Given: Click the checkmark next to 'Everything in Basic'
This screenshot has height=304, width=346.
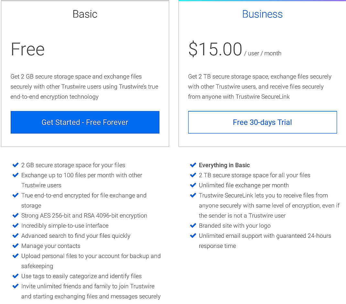Looking at the screenshot, I should pos(193,165).
